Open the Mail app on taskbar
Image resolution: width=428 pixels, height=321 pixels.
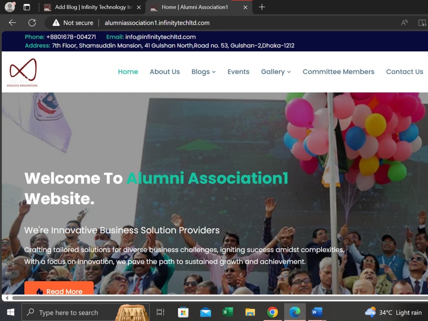(205, 312)
